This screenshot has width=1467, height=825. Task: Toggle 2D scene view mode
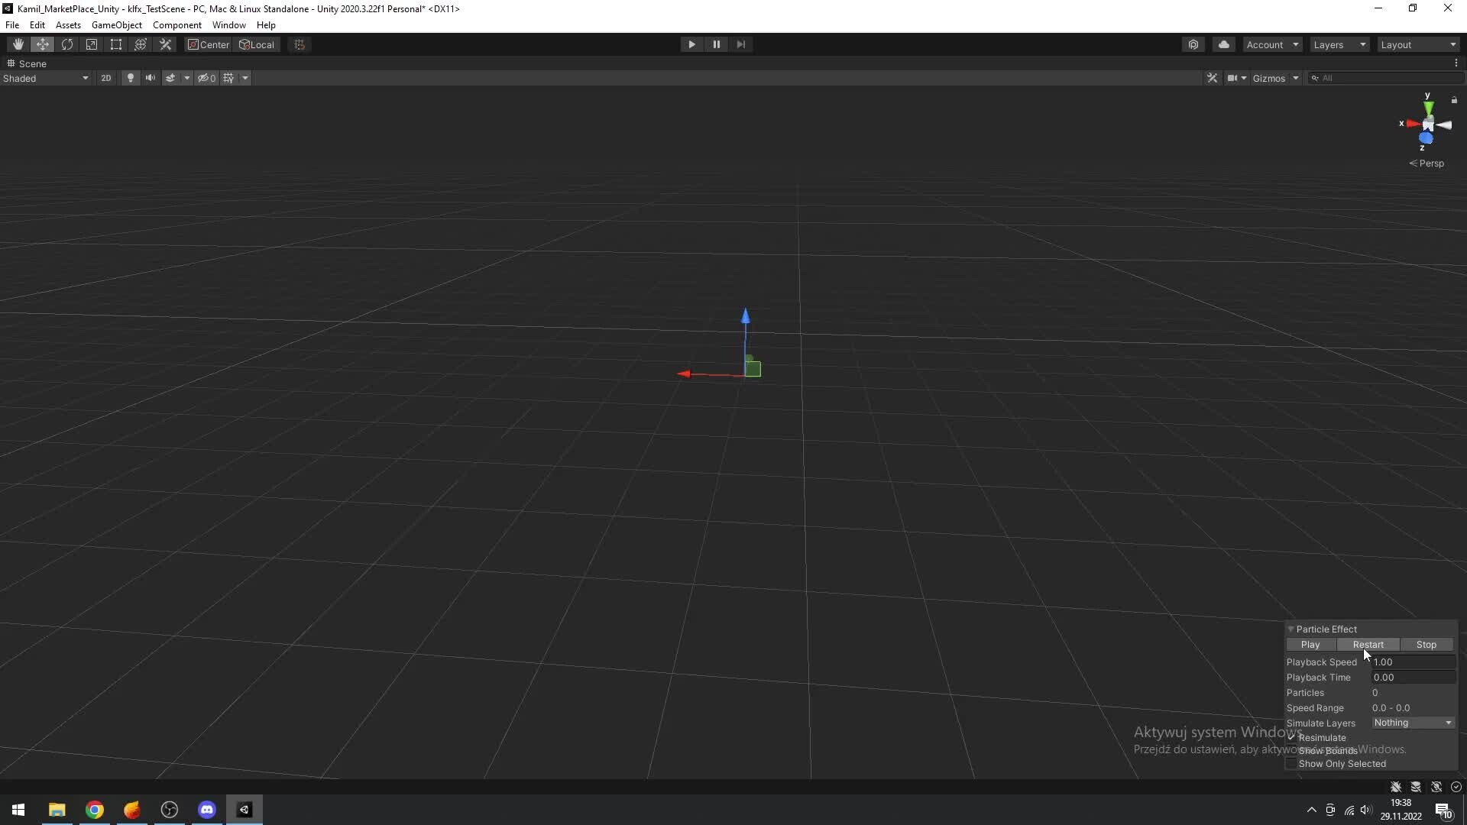click(105, 78)
